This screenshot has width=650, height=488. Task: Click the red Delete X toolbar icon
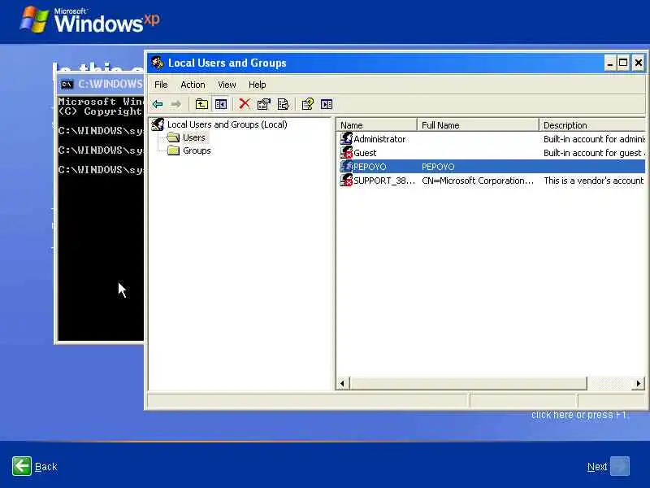coord(245,104)
